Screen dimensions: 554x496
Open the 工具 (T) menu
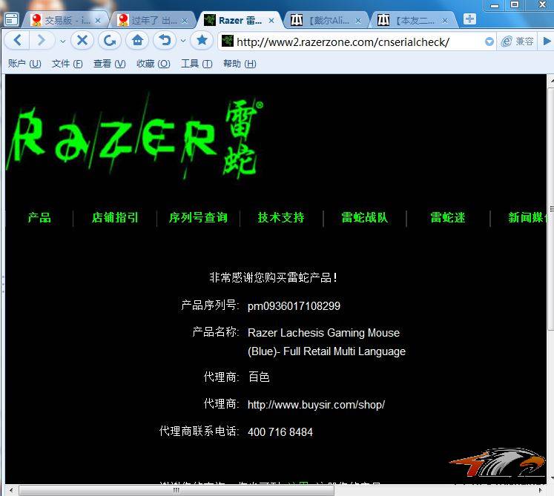click(197, 64)
